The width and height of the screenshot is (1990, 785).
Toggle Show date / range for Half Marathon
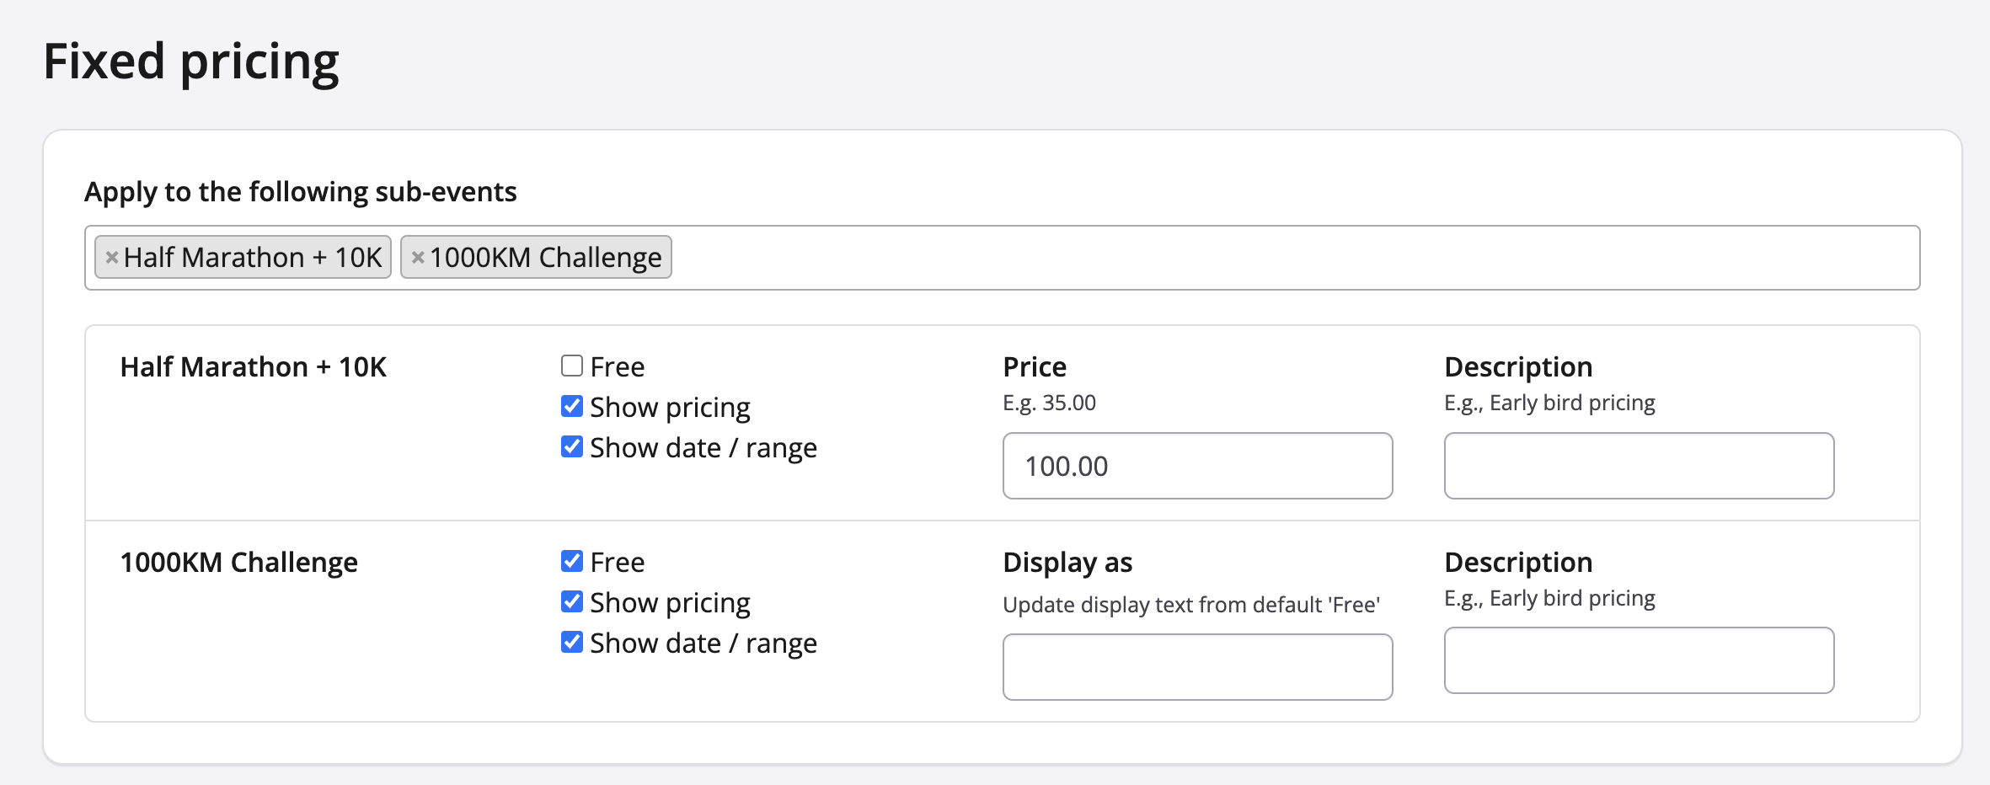click(x=572, y=447)
